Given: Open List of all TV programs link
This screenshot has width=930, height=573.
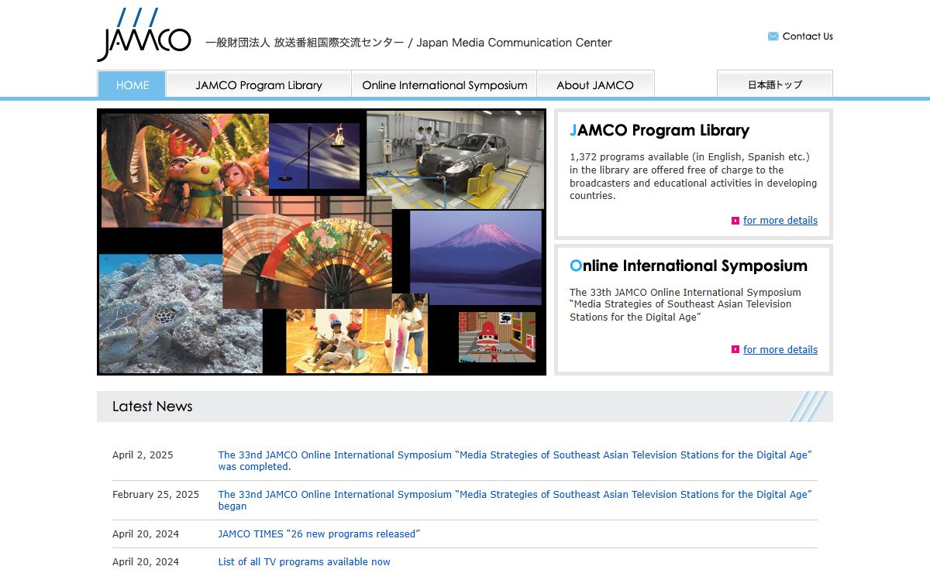Looking at the screenshot, I should click(304, 562).
